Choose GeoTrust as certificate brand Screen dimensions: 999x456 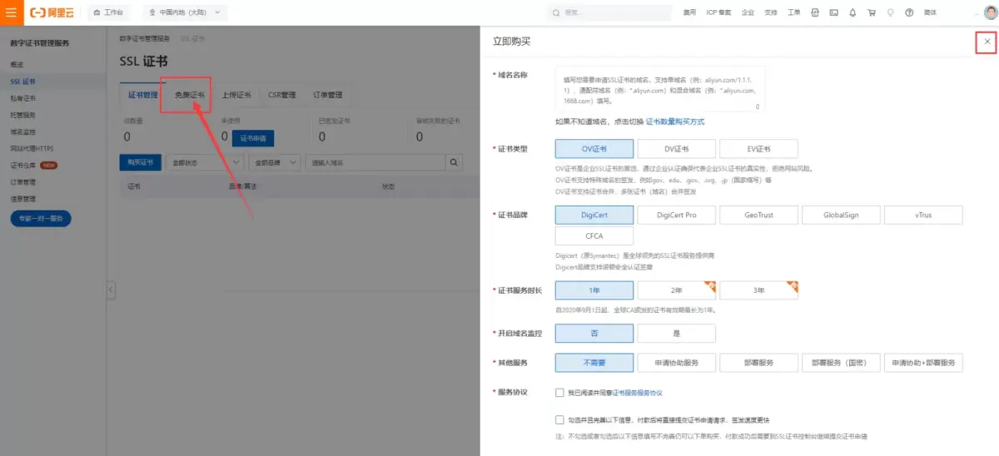(x=758, y=215)
